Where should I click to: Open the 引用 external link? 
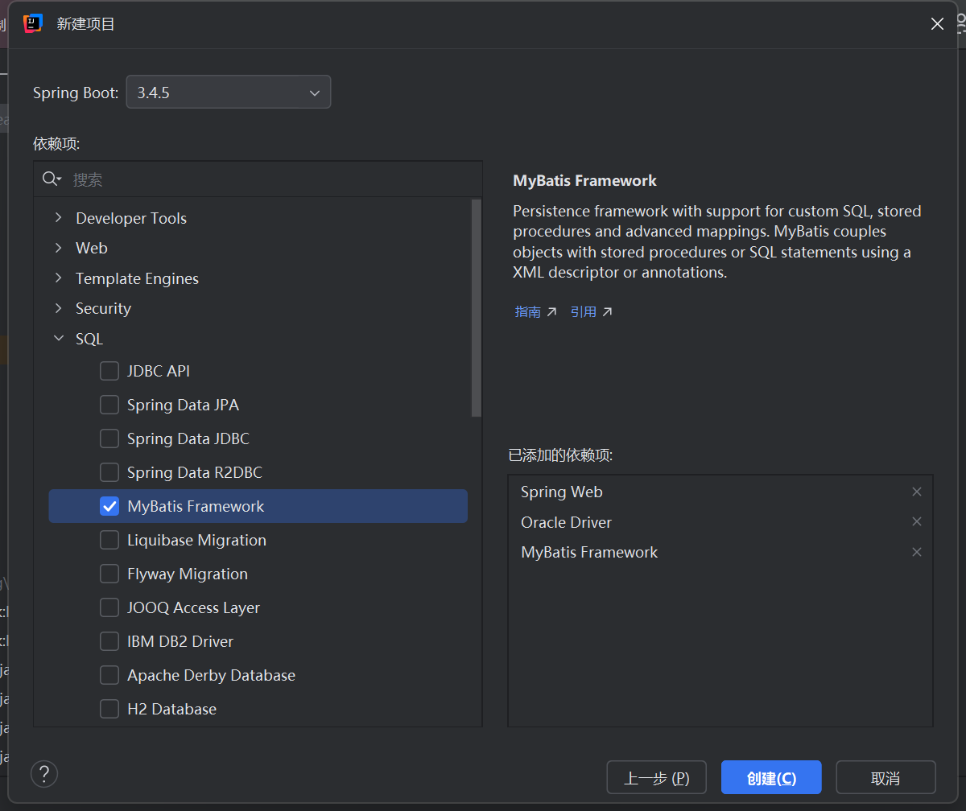(x=584, y=311)
